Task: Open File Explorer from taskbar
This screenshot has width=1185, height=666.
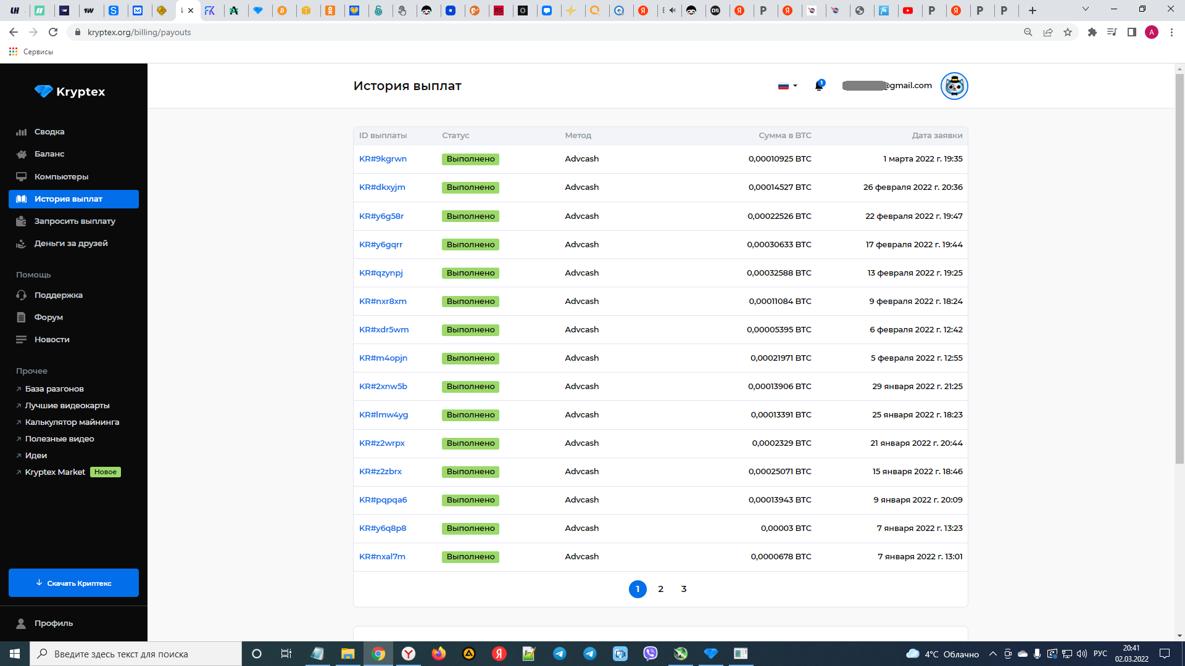Action: 347,654
